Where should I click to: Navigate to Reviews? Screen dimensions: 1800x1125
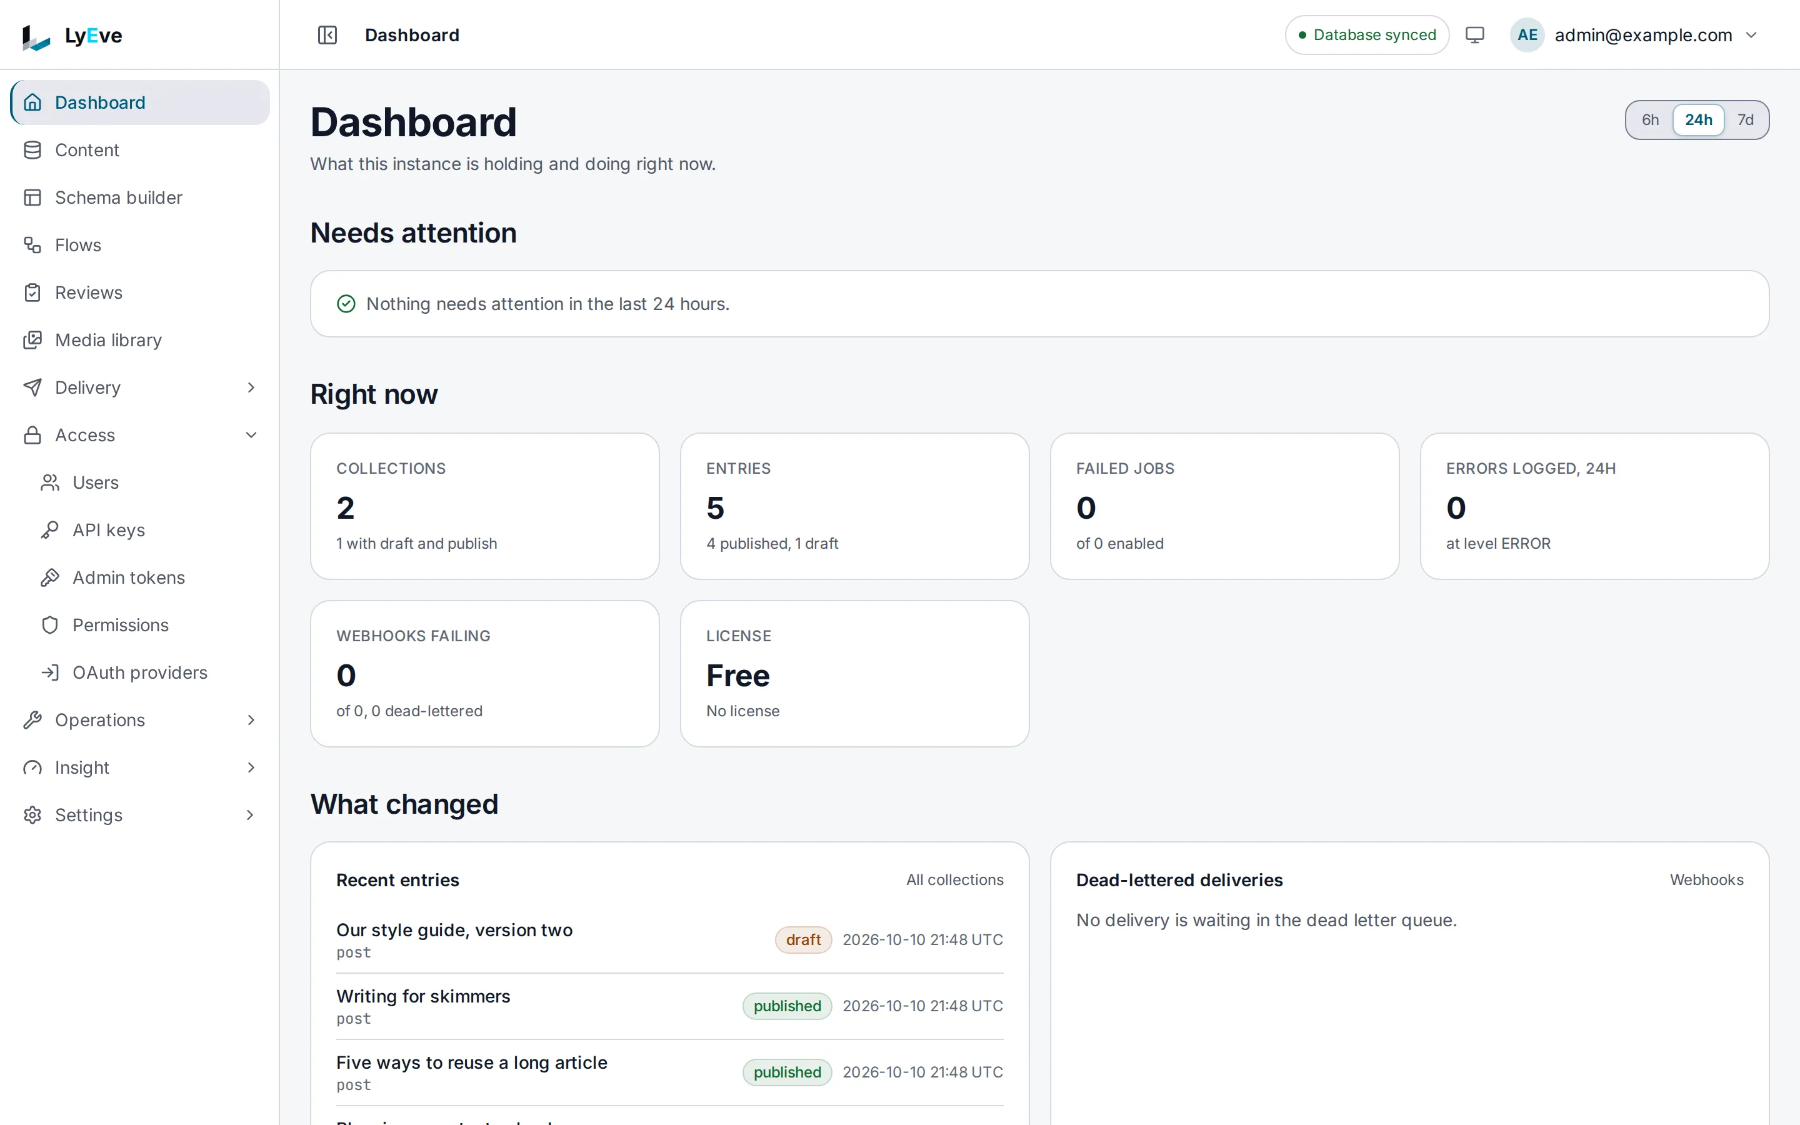[140, 293]
